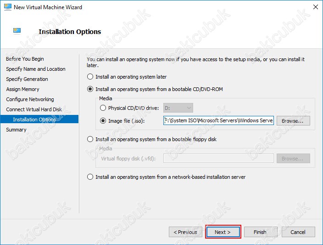Screen dimensions: 323x245
Task: Close the New Virtual Machine Wizard
Action: tap(315, 7)
